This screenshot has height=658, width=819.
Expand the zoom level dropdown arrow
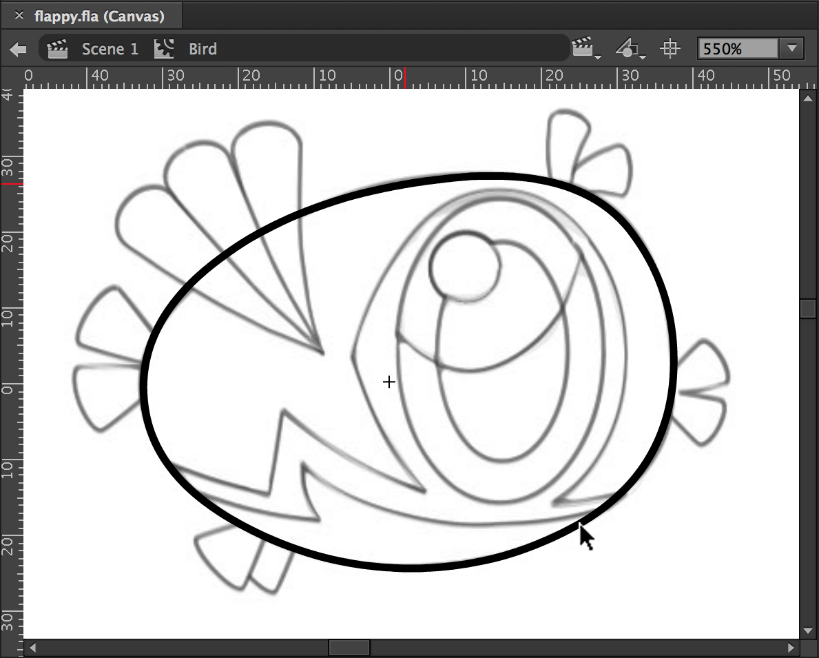point(791,49)
